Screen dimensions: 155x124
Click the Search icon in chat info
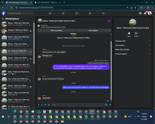[x=136, y=33]
